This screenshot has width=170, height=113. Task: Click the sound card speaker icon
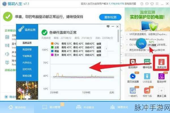point(7,54)
